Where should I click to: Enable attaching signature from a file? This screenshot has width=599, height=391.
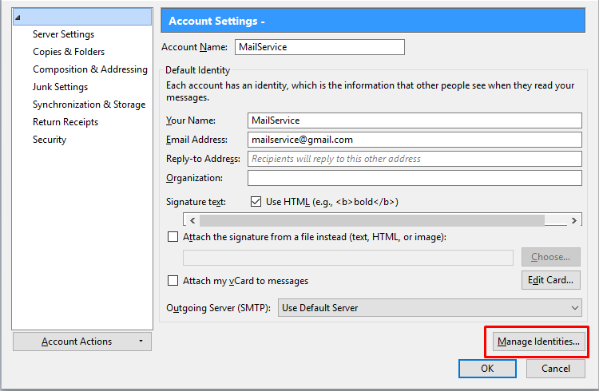point(173,237)
